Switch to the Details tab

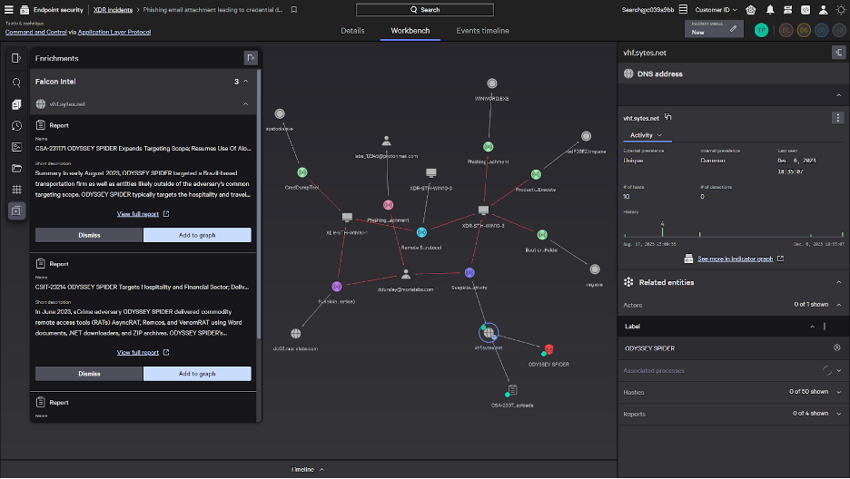(x=352, y=31)
